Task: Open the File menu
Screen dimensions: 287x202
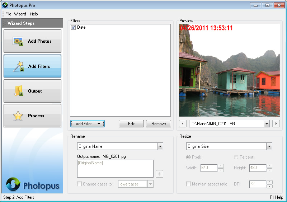Action: point(8,14)
